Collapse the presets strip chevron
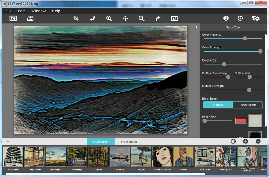The width and height of the screenshot is (269, 177). (x=7, y=141)
